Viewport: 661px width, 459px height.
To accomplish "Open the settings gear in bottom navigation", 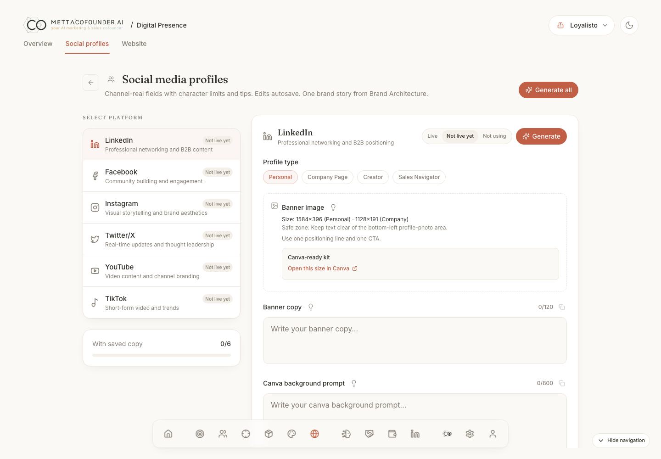I will pos(470,434).
